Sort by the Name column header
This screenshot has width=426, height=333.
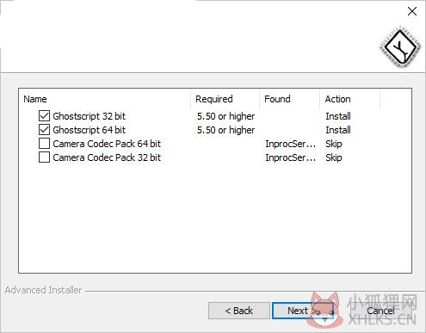pyautogui.click(x=104, y=99)
